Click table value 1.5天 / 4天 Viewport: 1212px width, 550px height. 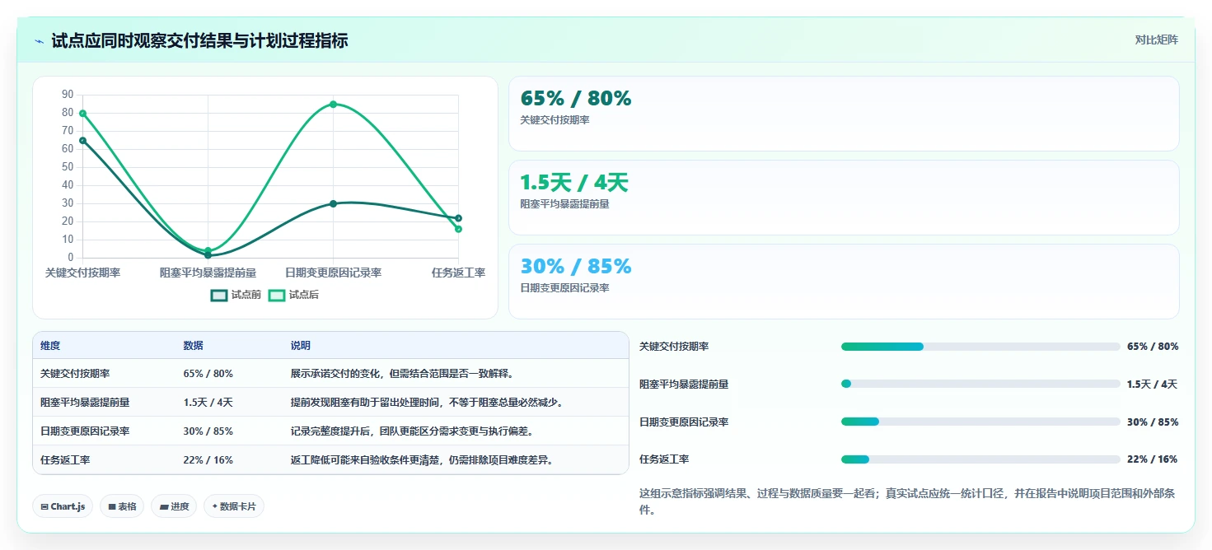tap(208, 403)
